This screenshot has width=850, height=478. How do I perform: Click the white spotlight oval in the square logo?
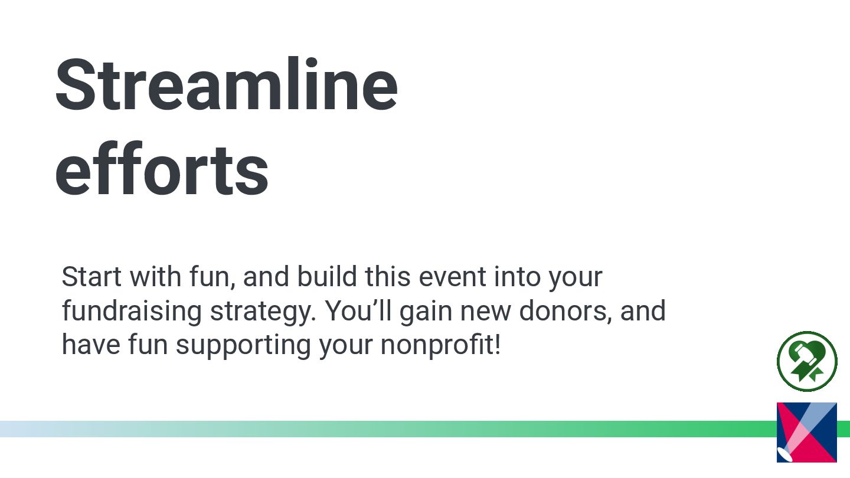click(786, 454)
